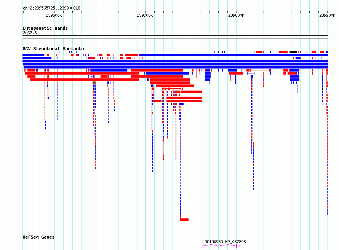Open the DGV Structural Variants track title
This screenshot has width=339, height=250.
53,49
